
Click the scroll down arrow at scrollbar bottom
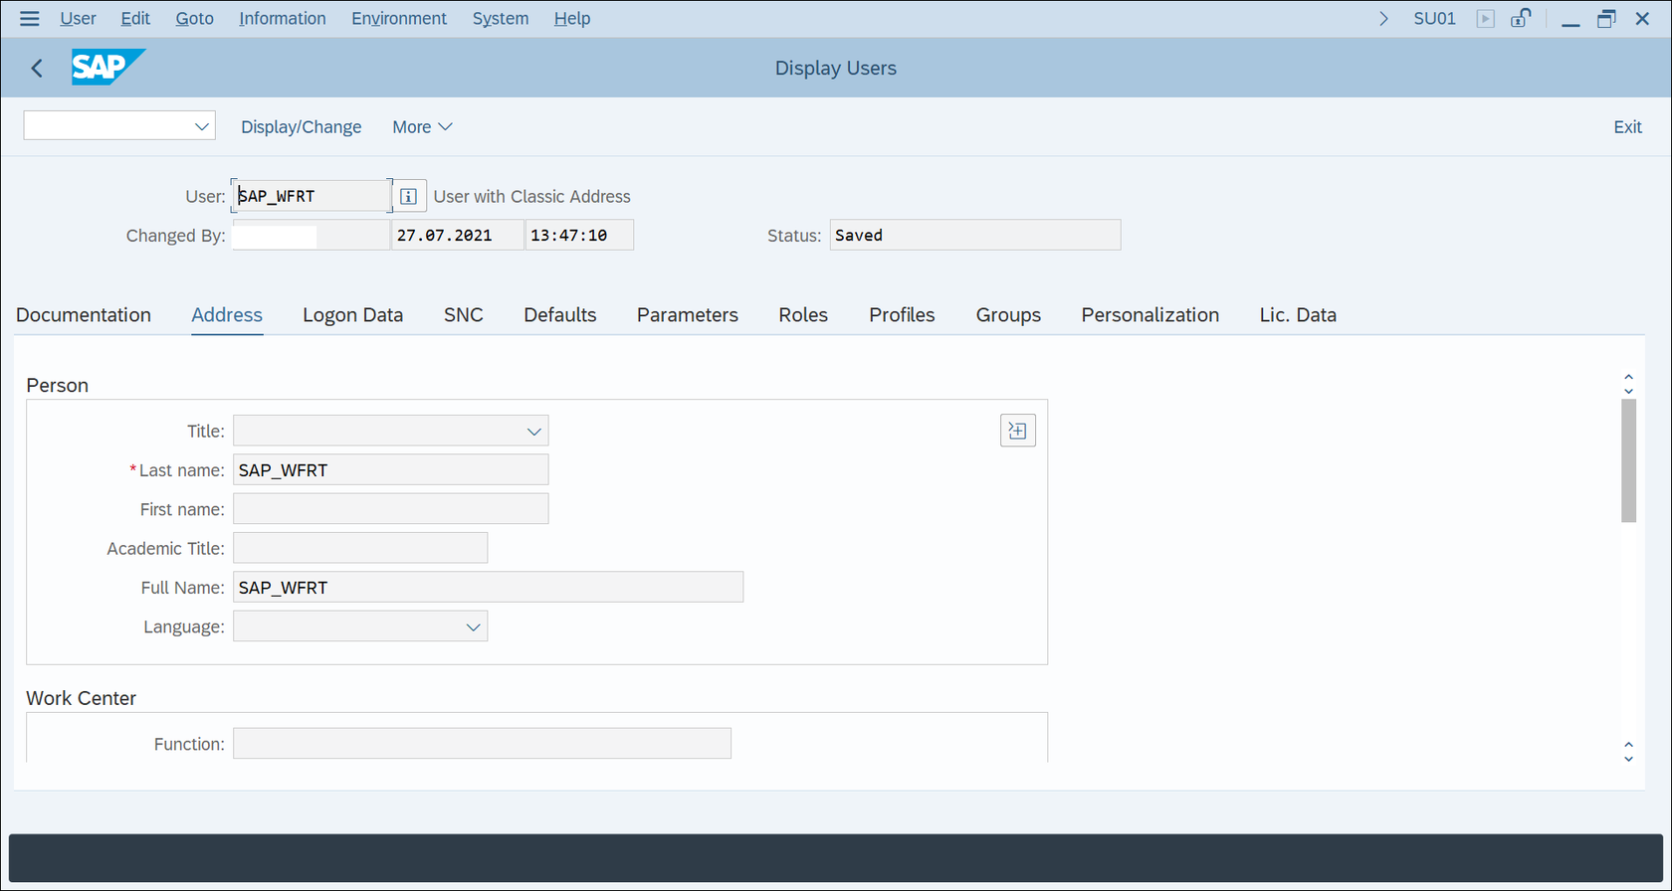tap(1628, 758)
